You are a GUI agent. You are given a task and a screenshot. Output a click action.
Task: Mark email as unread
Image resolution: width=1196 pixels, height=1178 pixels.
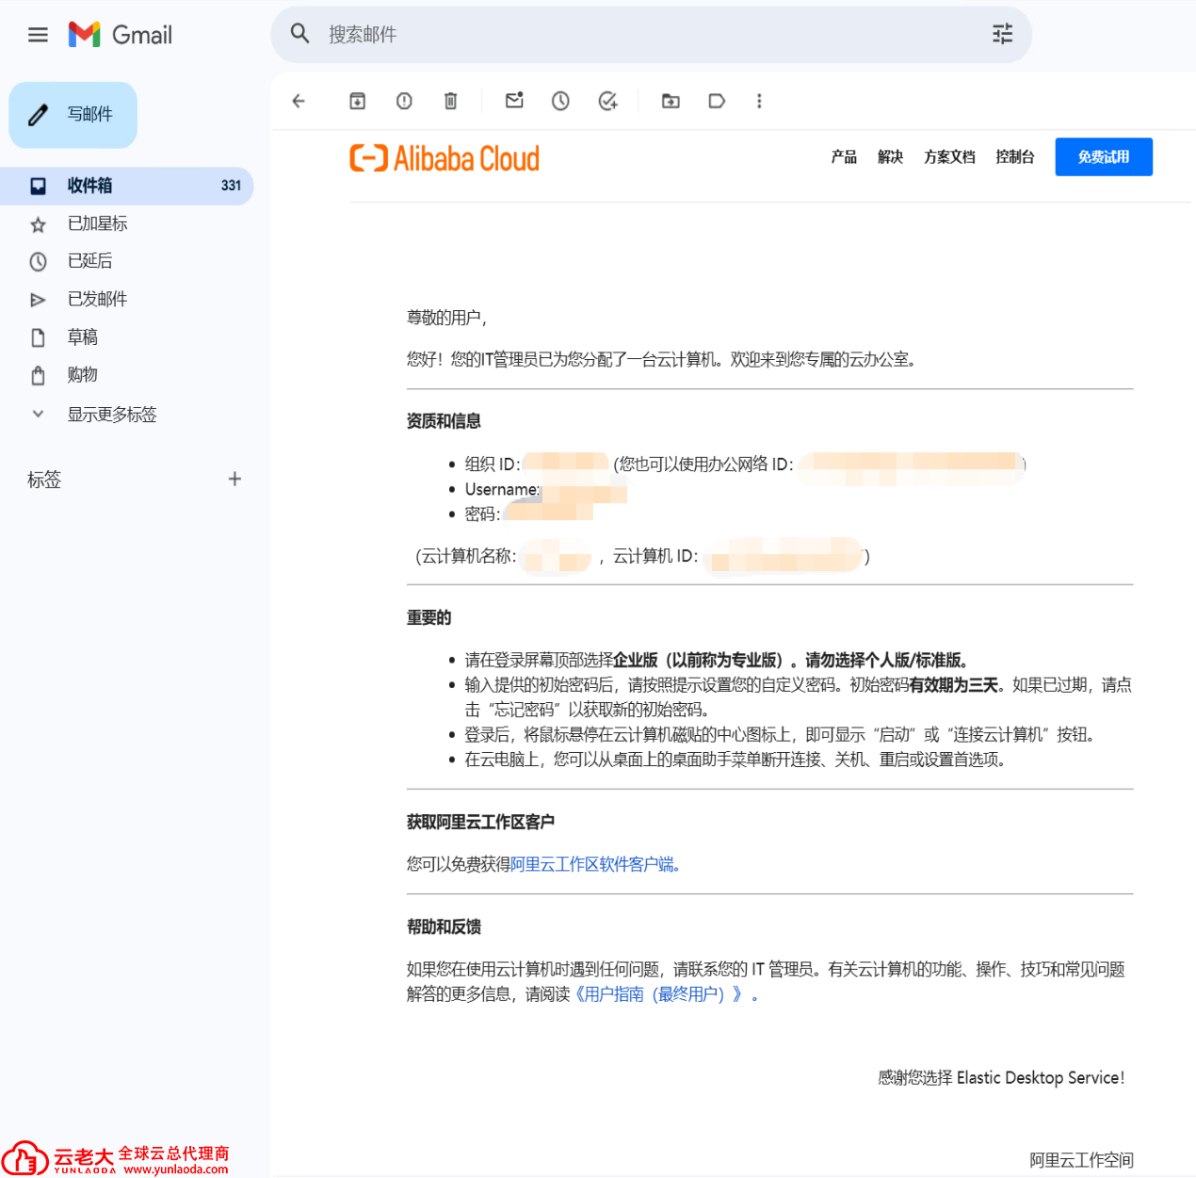click(x=514, y=101)
